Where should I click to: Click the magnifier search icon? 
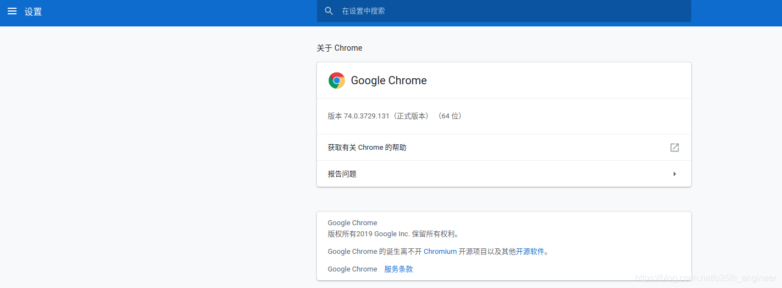(329, 11)
